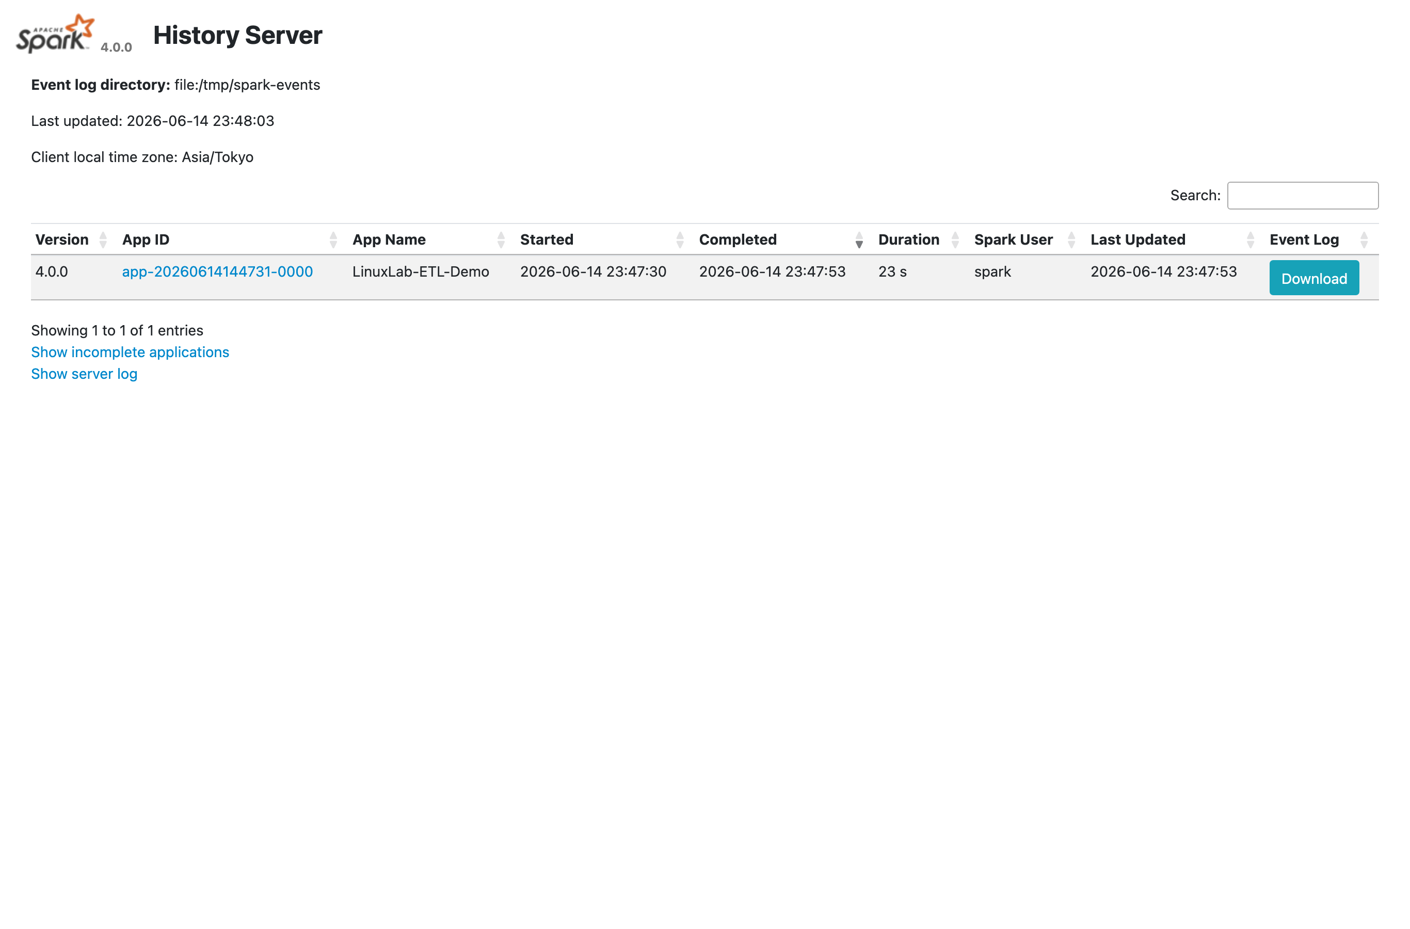
Task: Click the Last Updated column header
Action: pyautogui.click(x=1138, y=240)
